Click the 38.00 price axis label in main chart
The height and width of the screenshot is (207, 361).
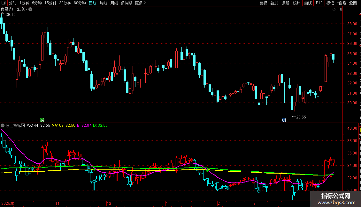352,24
